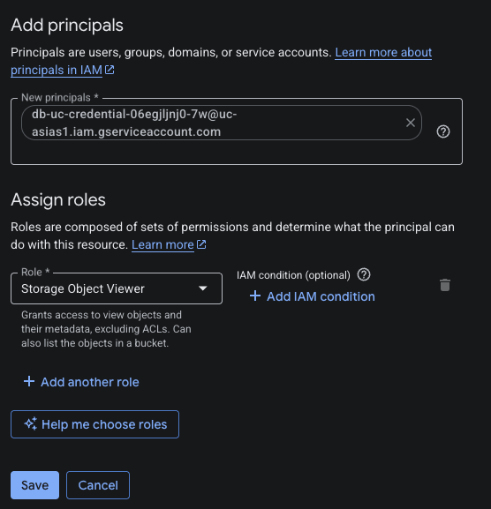The width and height of the screenshot is (491, 509).
Task: Open Learn more link under Assign roles
Action: click(x=162, y=244)
